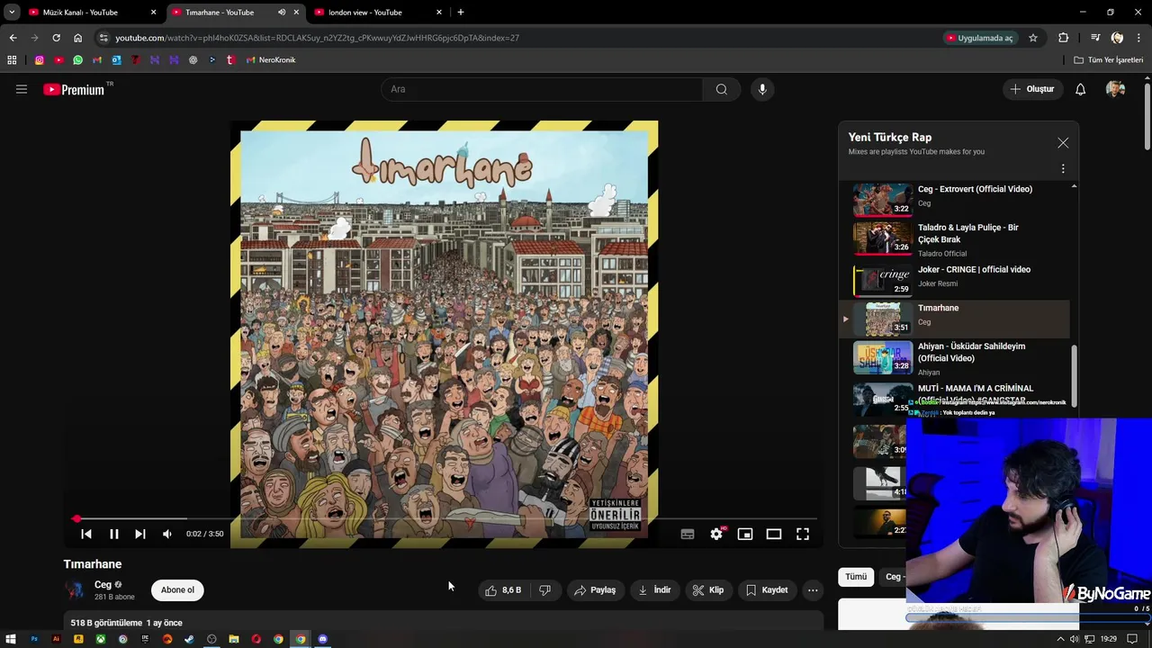Viewport: 1152px width, 648px height.
Task: Click the YouTube Premium logo
Action: coord(74,89)
